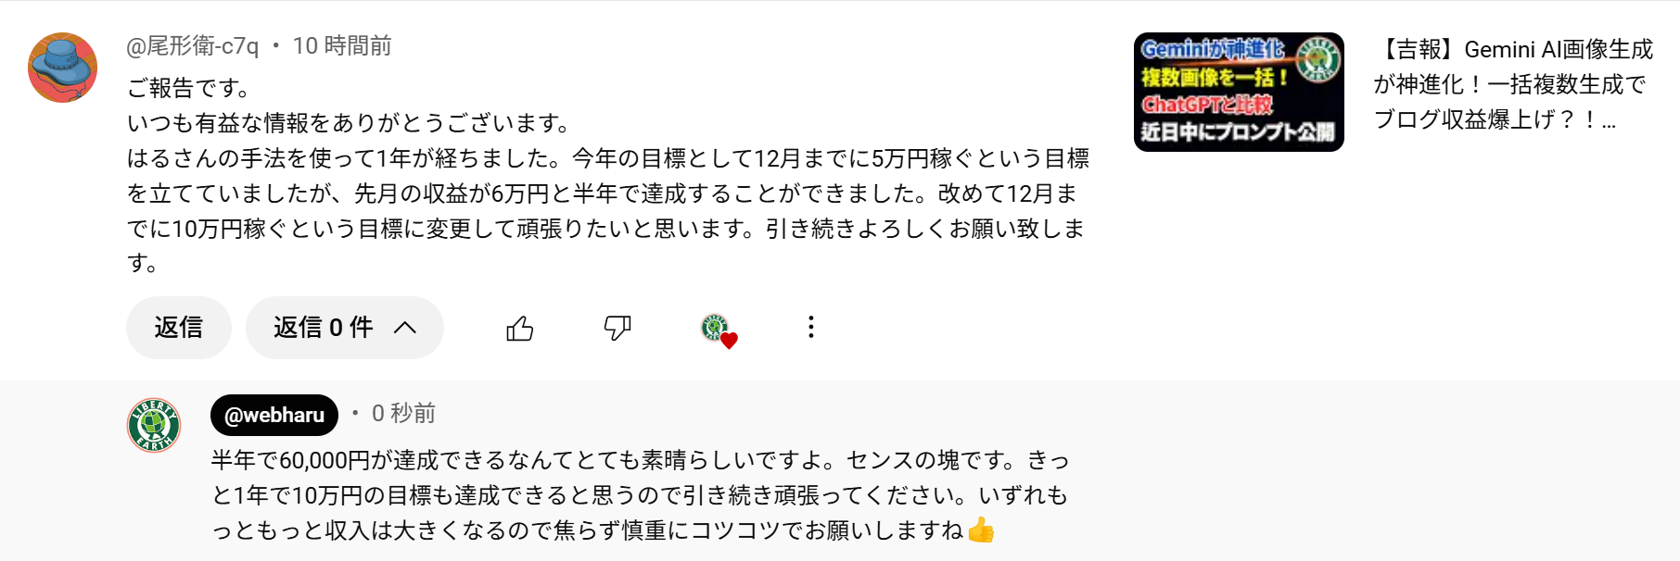Viewport: 1680px width, 561px height.
Task: Click the globe logo inside video thumbnail
Action: point(1317,59)
